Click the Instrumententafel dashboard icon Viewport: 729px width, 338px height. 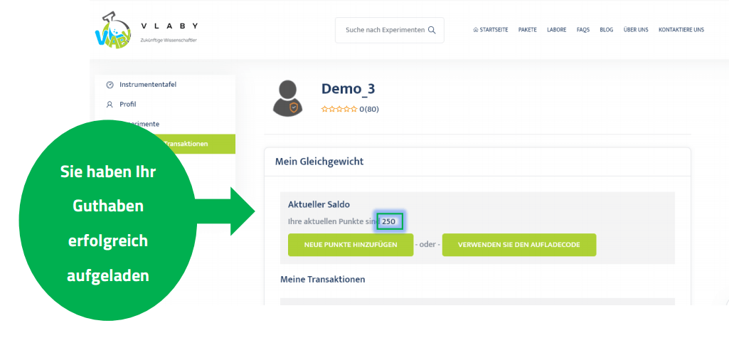tap(110, 85)
